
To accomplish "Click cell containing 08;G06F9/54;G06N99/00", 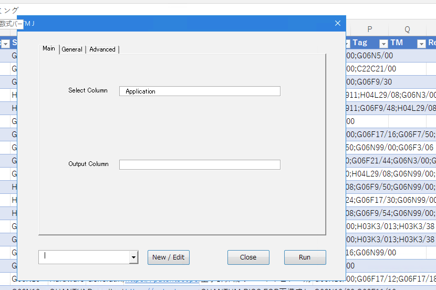I will [391, 213].
